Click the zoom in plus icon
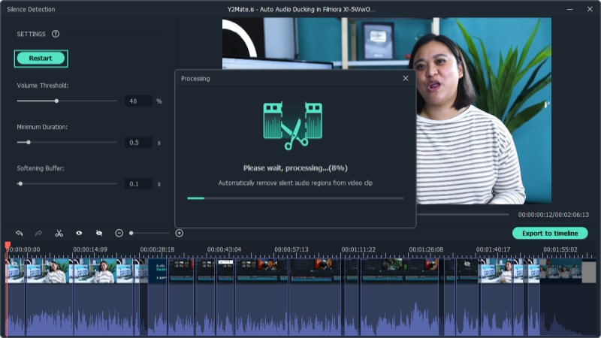This screenshot has width=601, height=338. [x=179, y=233]
